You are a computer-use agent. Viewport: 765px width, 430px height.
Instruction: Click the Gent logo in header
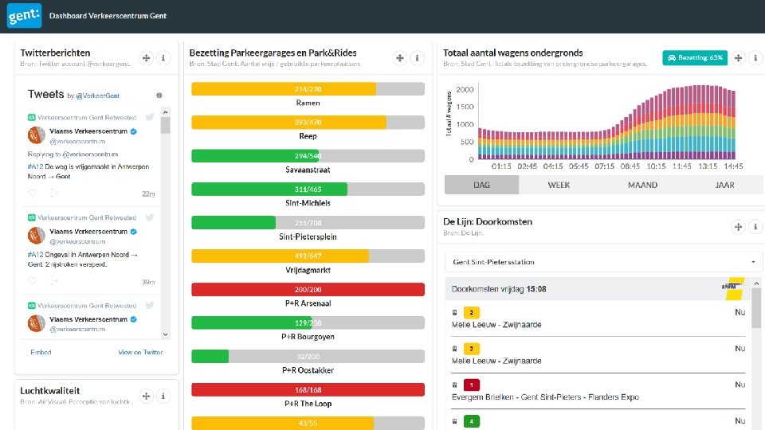(x=24, y=16)
